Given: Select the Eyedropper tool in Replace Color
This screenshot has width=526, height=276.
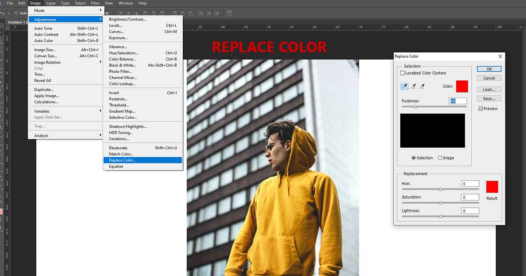Looking at the screenshot, I should pos(404,86).
